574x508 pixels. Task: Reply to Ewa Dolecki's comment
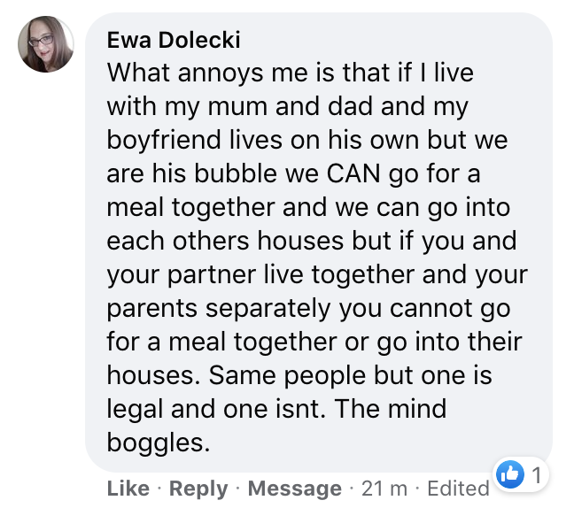[x=198, y=489]
